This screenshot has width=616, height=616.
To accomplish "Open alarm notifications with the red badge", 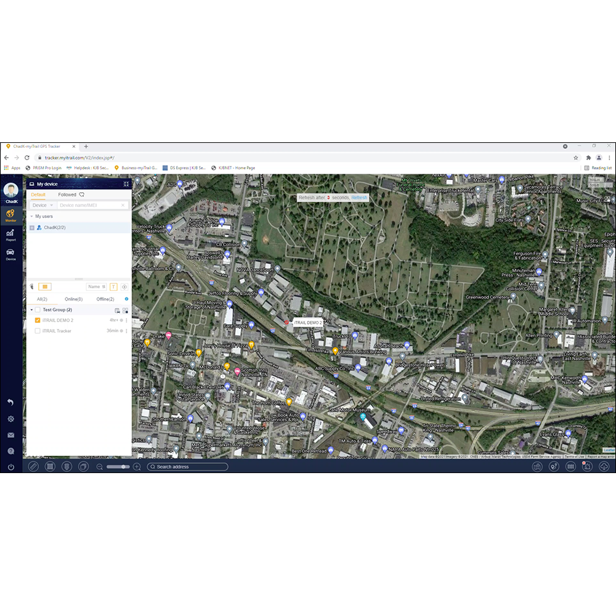I will [588, 467].
